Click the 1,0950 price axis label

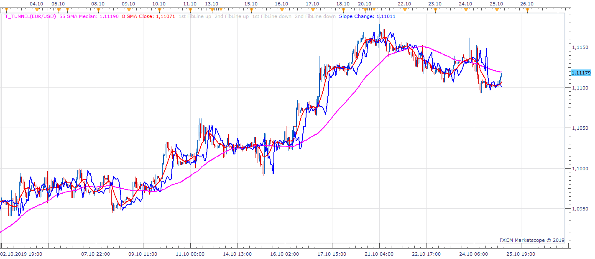580,209
